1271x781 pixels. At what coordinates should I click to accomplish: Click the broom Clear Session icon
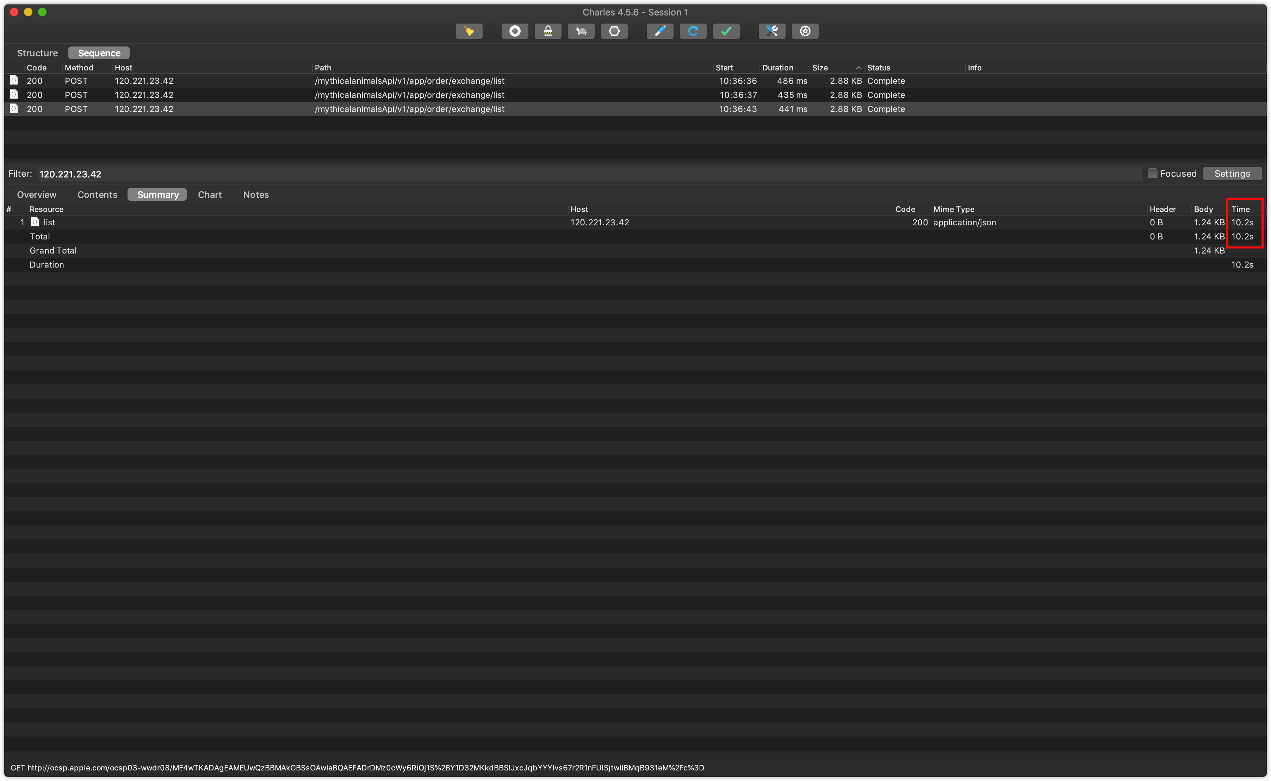pyautogui.click(x=469, y=31)
